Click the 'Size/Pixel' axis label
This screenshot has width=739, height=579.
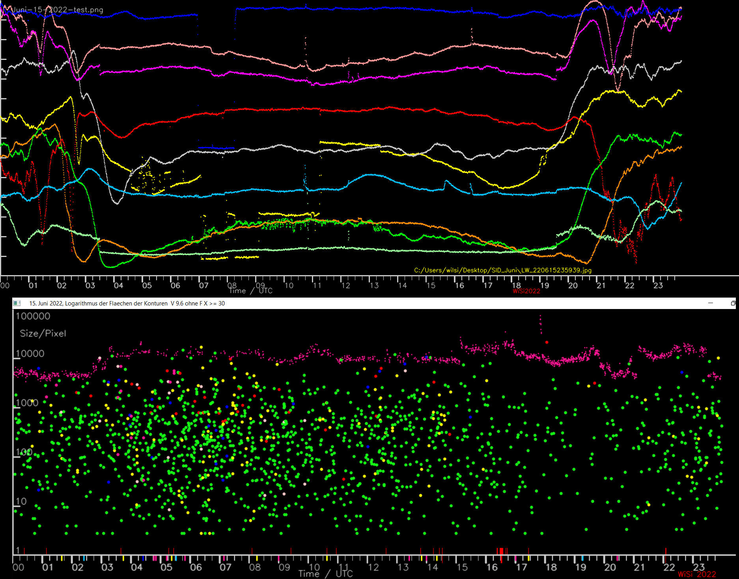[x=43, y=333]
